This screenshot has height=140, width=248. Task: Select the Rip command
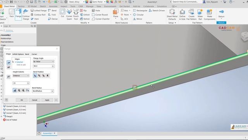(83, 10)
